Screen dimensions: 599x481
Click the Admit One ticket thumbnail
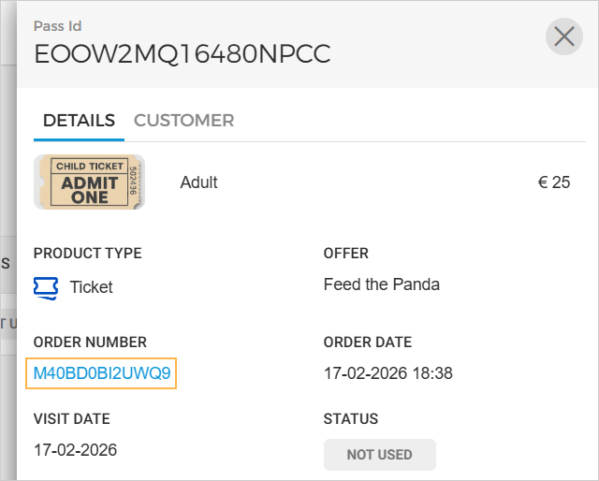click(x=89, y=182)
